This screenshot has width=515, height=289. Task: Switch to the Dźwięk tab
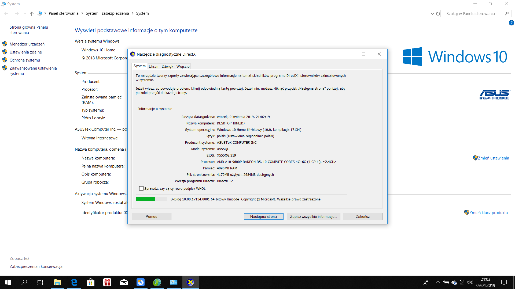pos(167,66)
